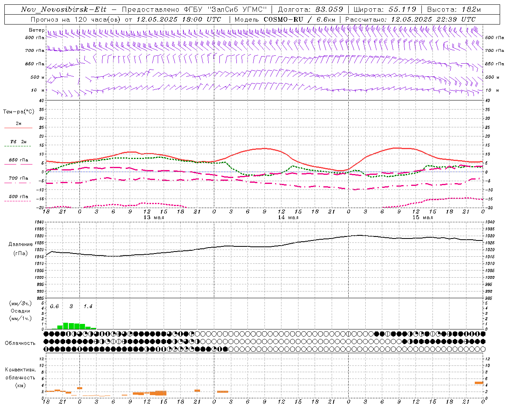
Task: Select the Td 2м dew point legend label
Action: [x=19, y=142]
